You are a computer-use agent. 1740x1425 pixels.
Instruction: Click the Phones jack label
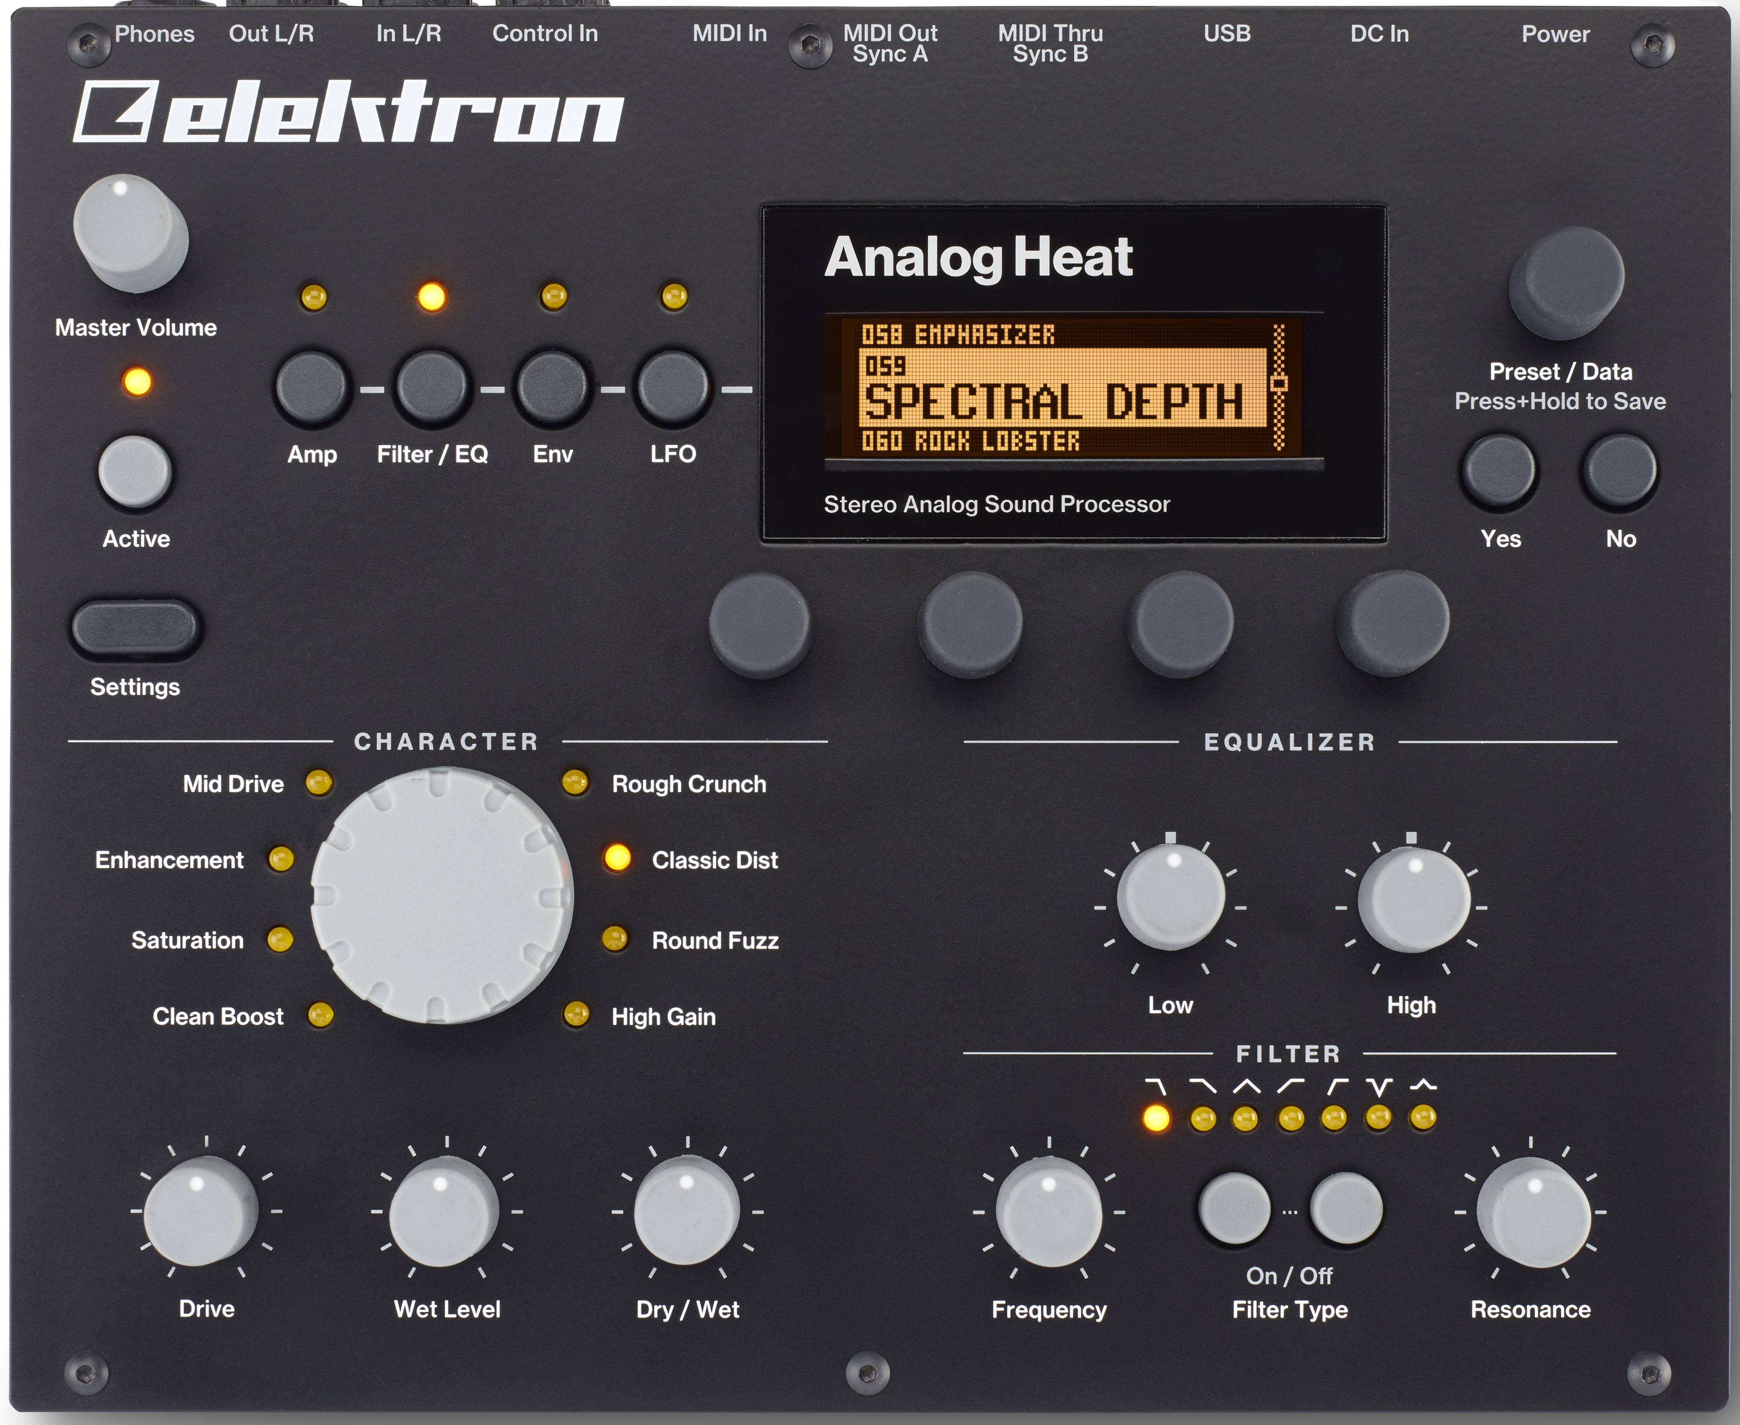154,34
